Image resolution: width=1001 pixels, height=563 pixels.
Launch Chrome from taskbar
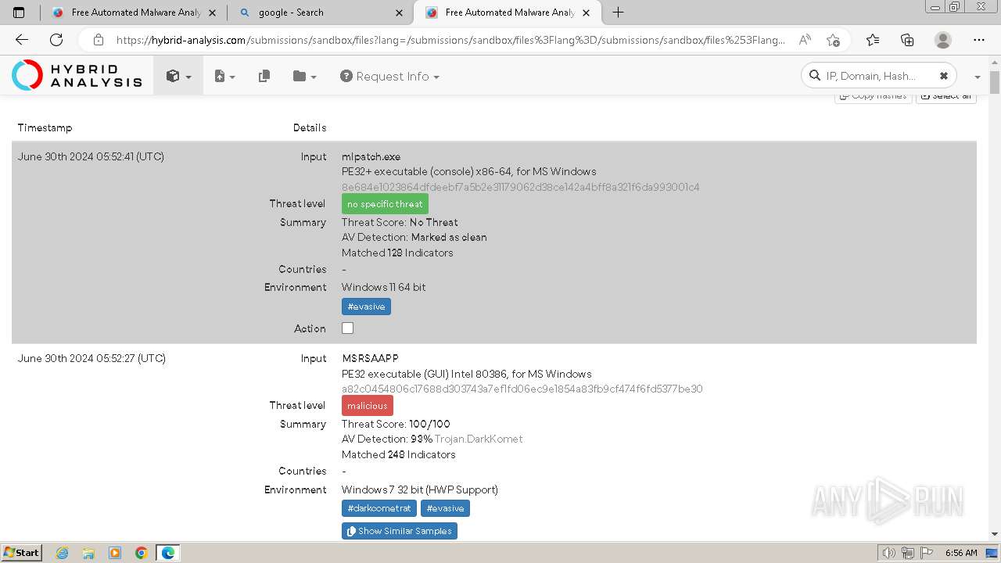[x=142, y=553]
